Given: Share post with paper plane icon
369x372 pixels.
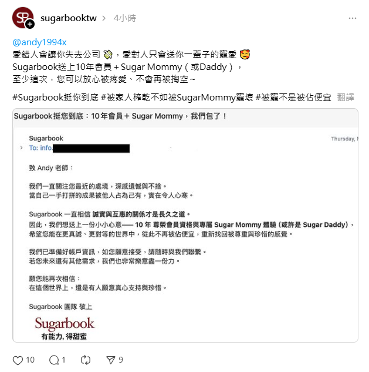Looking at the screenshot, I should (111, 360).
